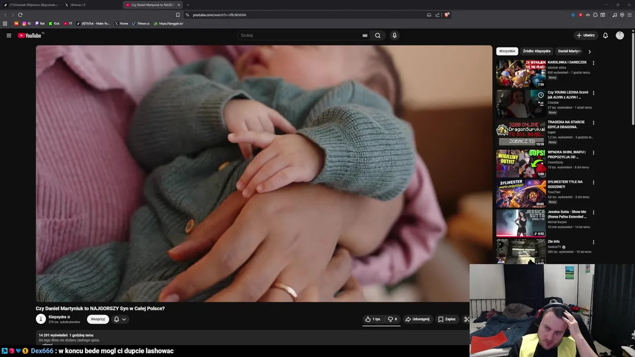Screen dimensions: 635x357
Task: Expand notification bell dropdown for Klepsydra
Action: pyautogui.click(x=120, y=319)
